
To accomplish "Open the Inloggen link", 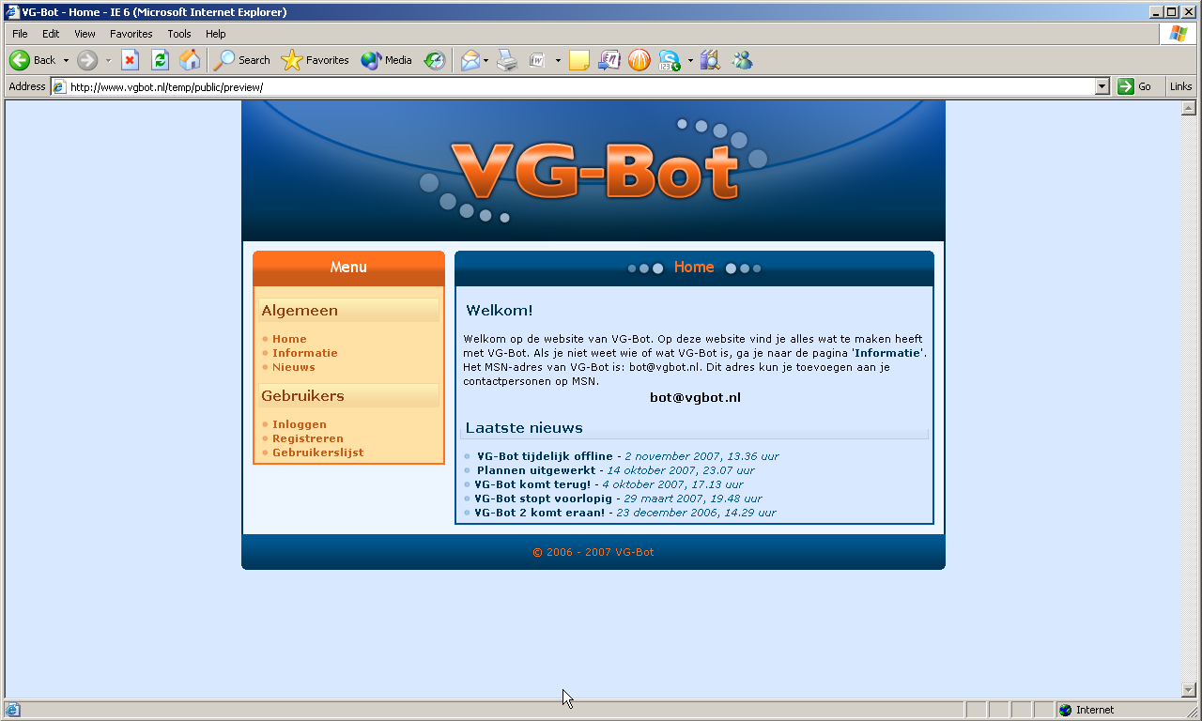I will point(300,424).
